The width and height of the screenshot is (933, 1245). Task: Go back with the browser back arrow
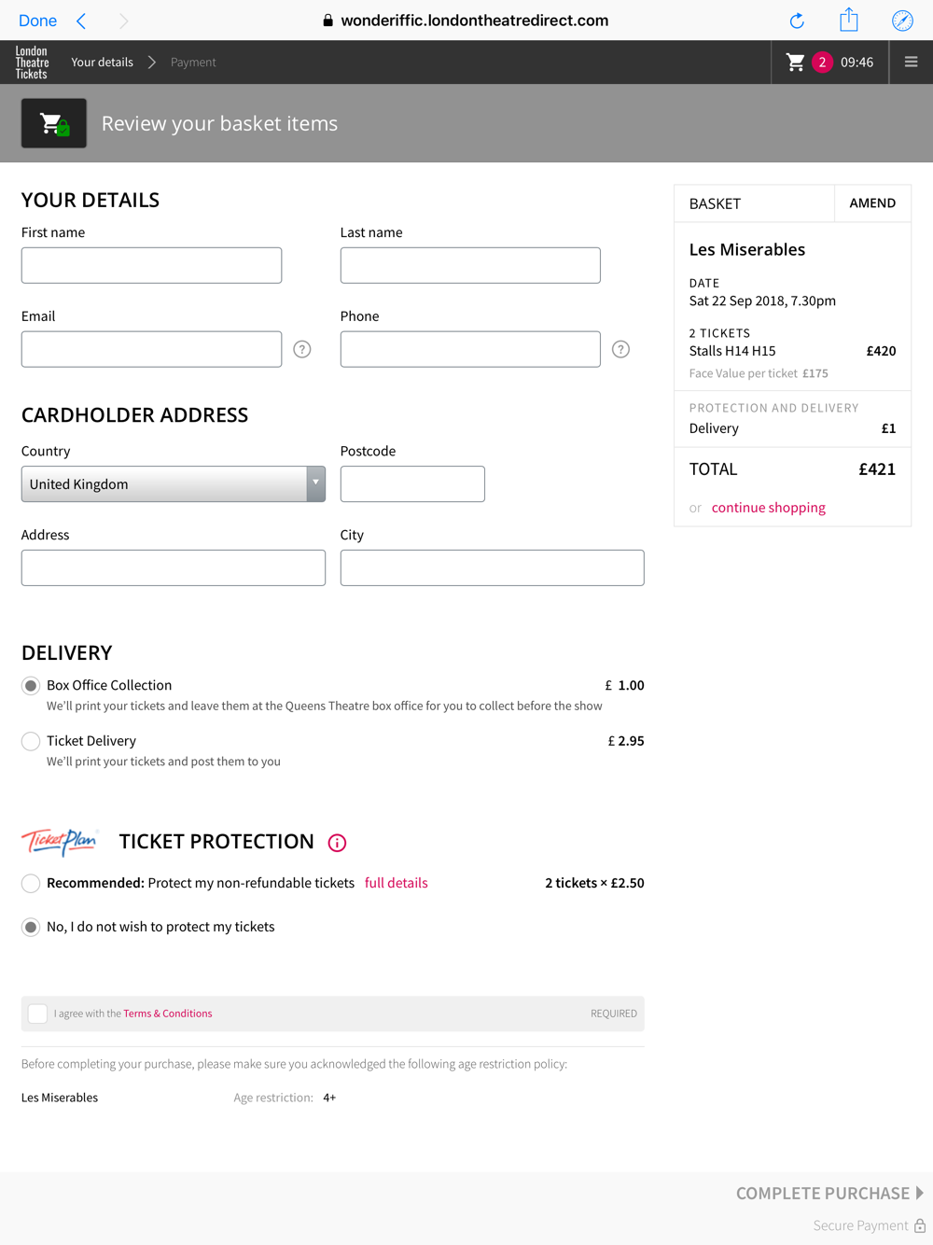pyautogui.click(x=82, y=21)
